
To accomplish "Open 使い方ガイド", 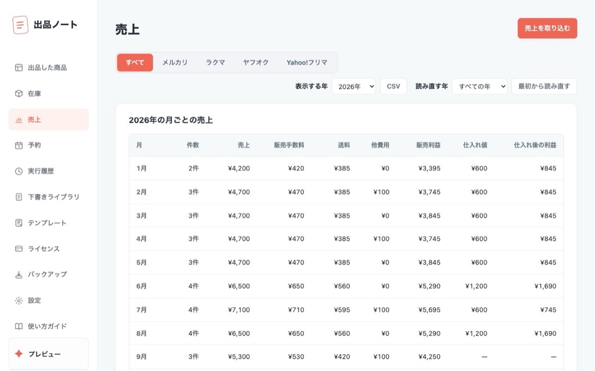I will click(49, 326).
